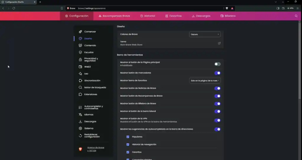Uncheck the Favoritos suggestion checkbox
The image size is (302, 160).
coord(128,152)
